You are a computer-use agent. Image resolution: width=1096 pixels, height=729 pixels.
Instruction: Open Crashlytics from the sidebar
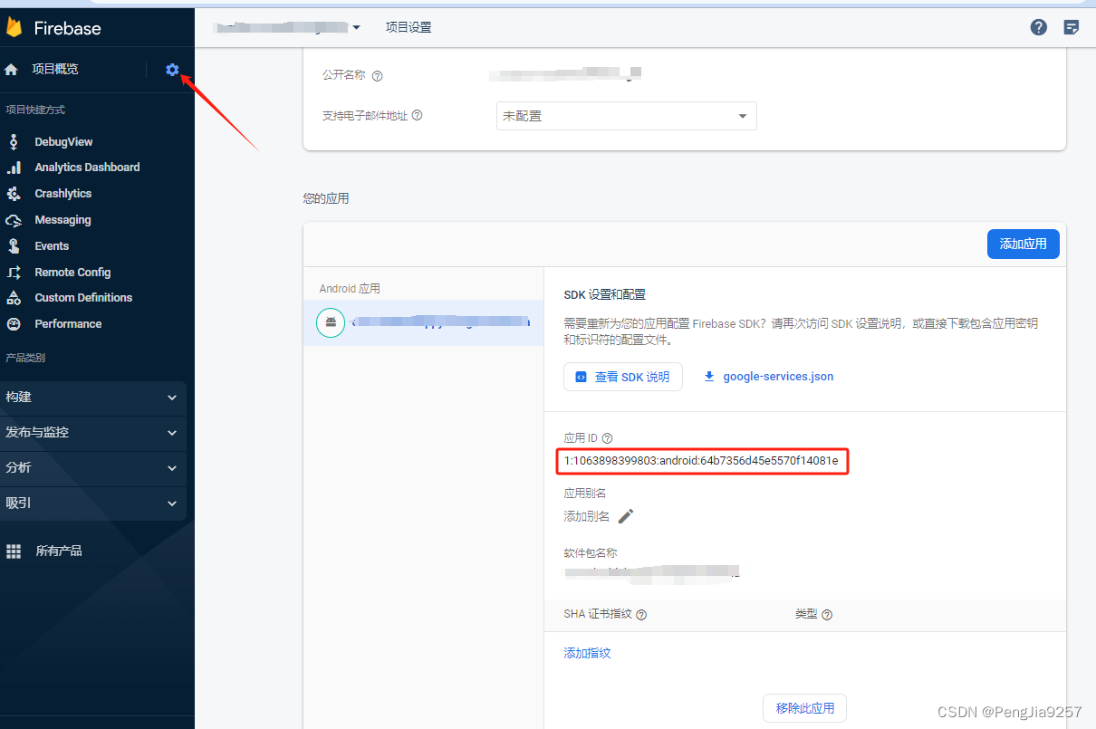click(x=62, y=194)
